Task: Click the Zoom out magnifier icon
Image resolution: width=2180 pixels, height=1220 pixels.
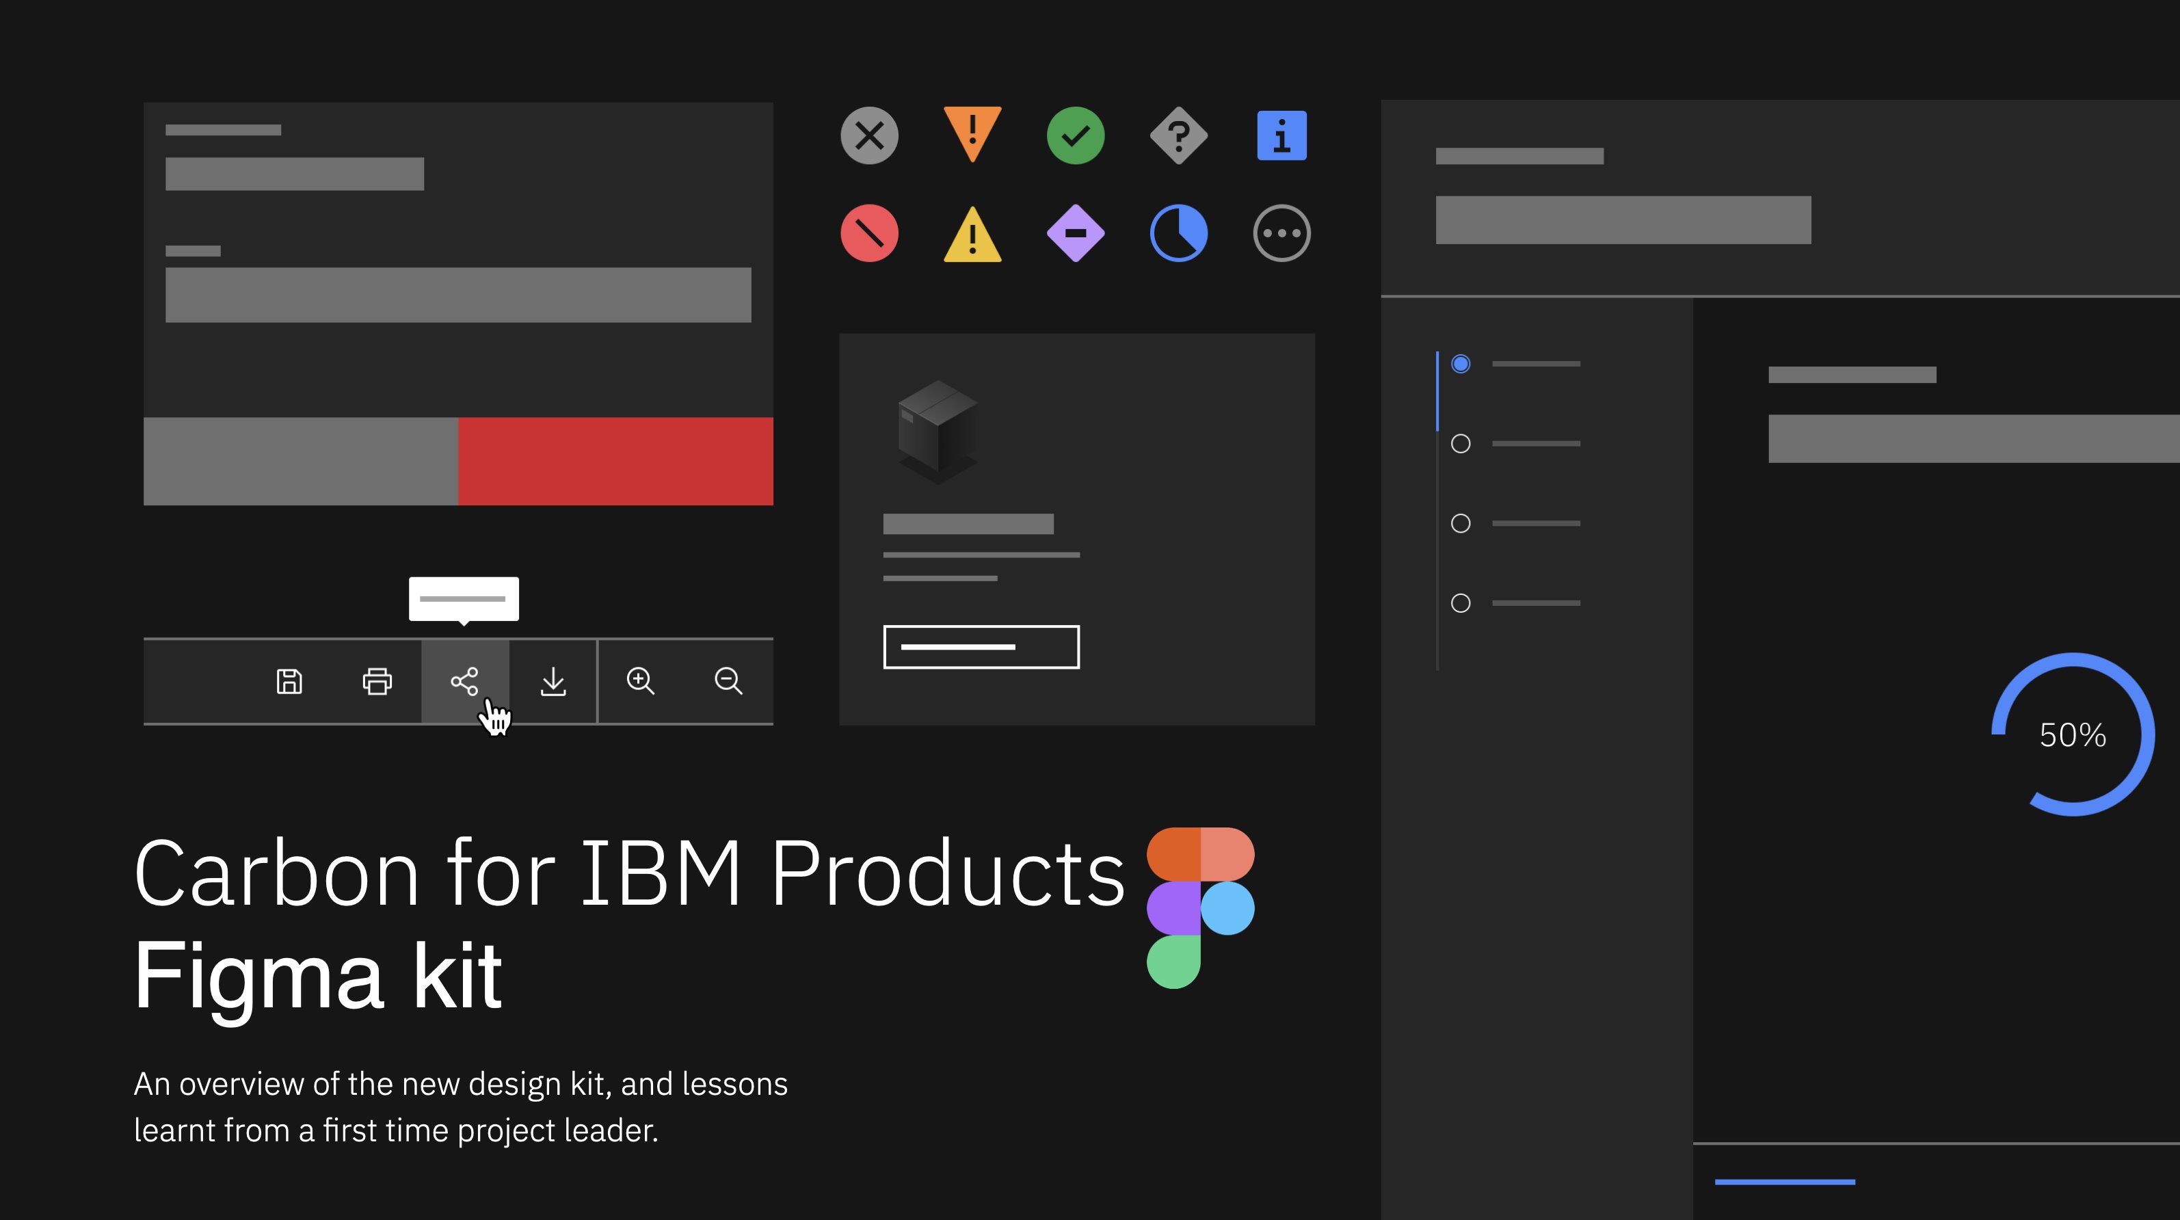Action: (x=729, y=681)
